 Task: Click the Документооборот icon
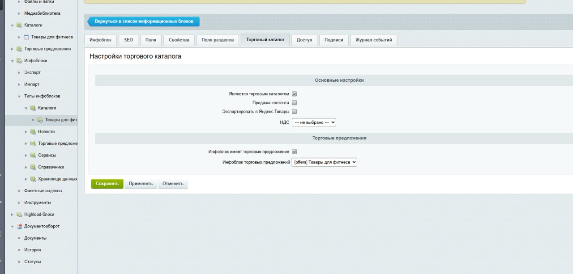pos(19,226)
